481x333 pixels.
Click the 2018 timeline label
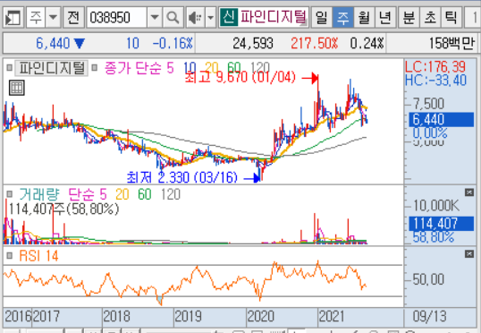pos(117,316)
